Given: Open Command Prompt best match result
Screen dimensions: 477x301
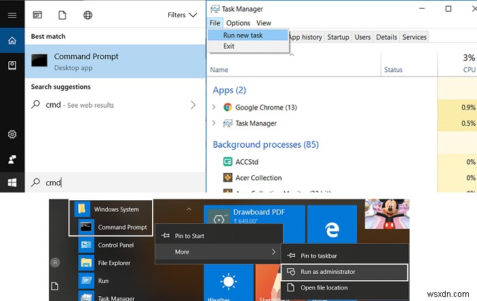Looking at the screenshot, I should click(115, 61).
